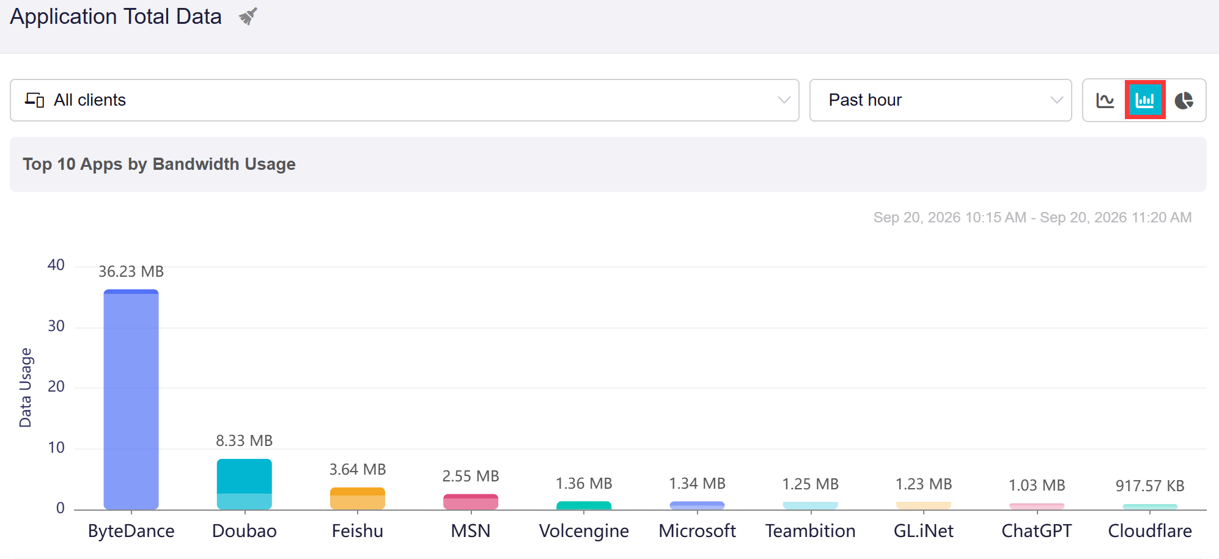Click the Data Usage axis title
Screen dimensions: 1219x559
(x=26, y=388)
